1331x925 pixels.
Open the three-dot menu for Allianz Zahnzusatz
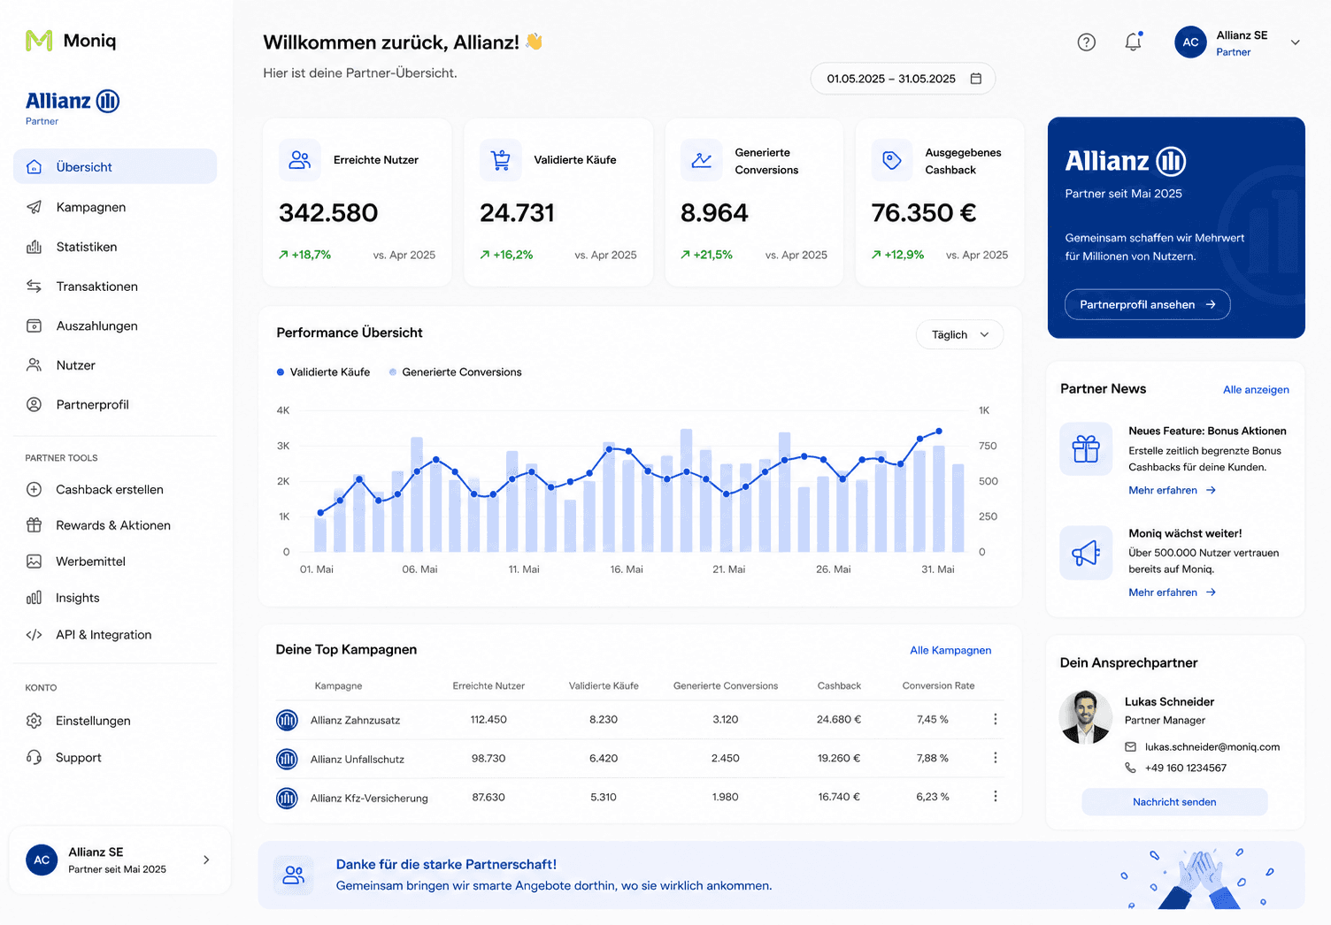pyautogui.click(x=995, y=719)
